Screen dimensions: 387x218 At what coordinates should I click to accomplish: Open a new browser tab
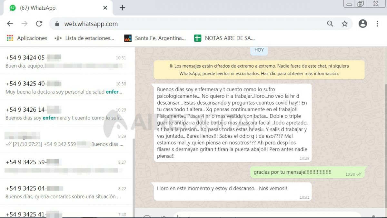[122, 8]
